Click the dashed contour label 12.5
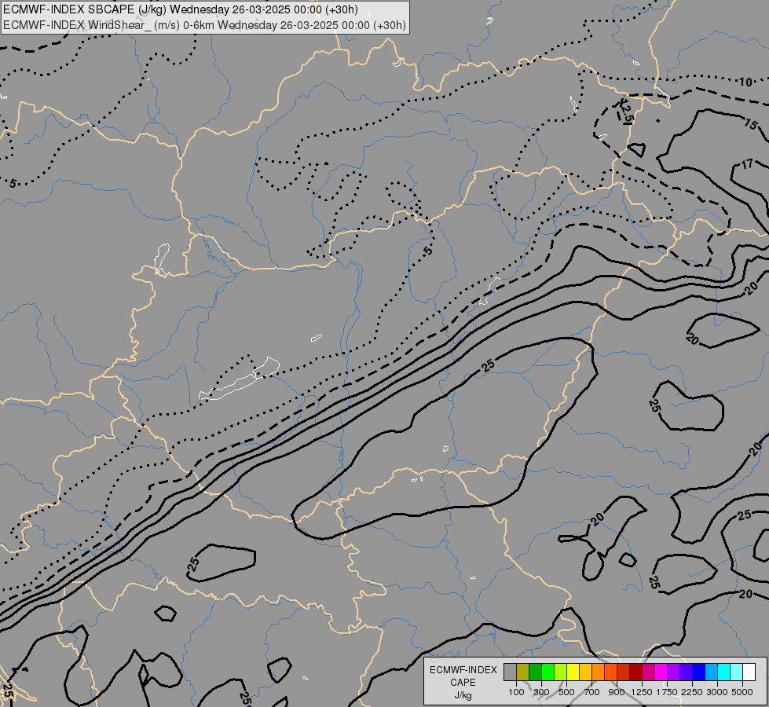Viewport: 769px width, 707px height. click(626, 112)
